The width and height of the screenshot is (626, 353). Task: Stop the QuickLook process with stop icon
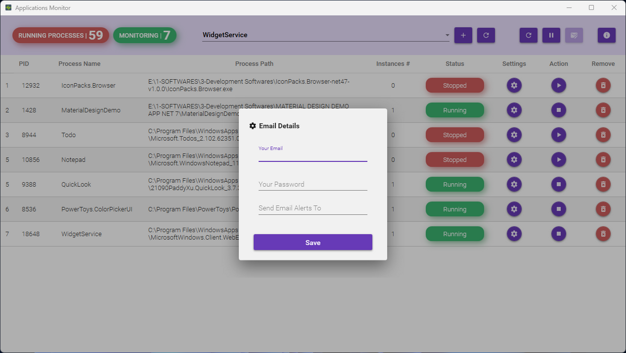[559, 184]
